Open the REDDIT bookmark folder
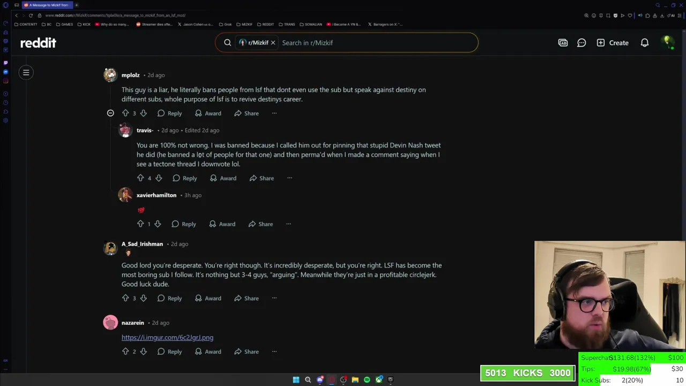The height and width of the screenshot is (386, 686). coord(265,24)
